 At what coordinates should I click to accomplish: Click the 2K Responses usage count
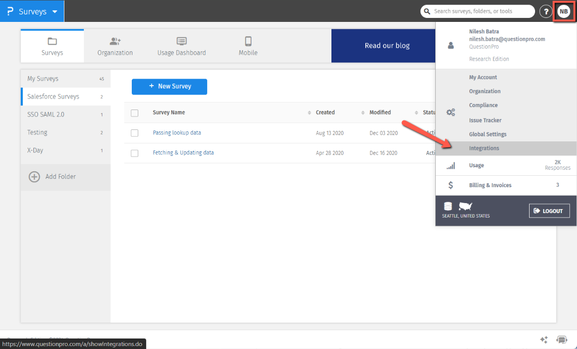point(558,165)
